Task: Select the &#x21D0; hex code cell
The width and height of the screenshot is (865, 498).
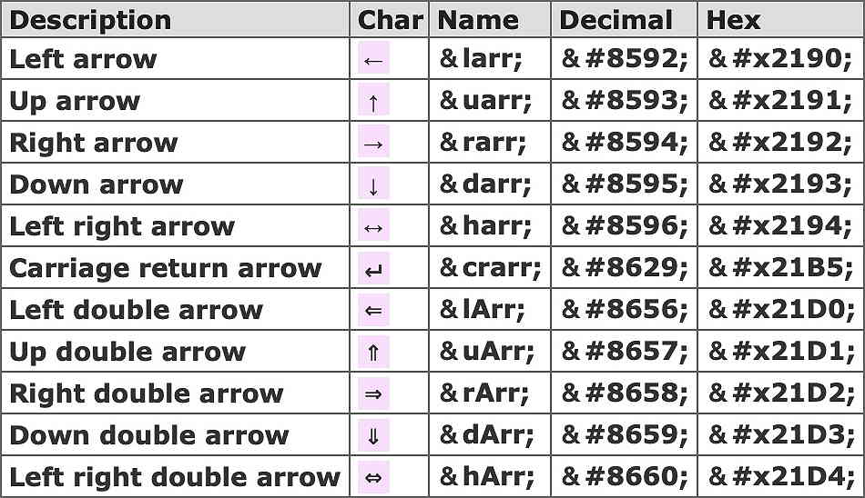Action: pyautogui.click(x=781, y=311)
